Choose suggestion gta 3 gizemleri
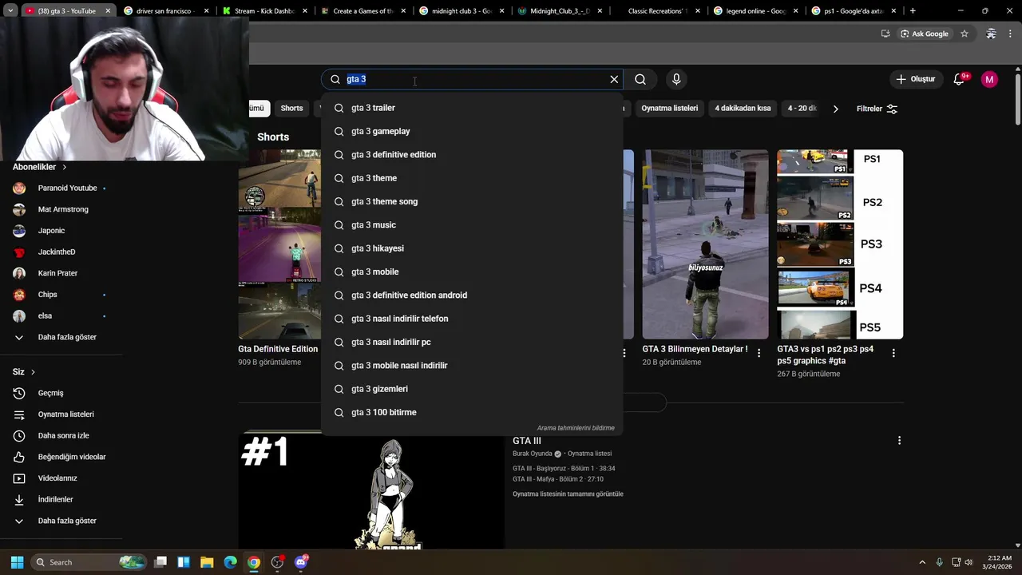 (472, 389)
